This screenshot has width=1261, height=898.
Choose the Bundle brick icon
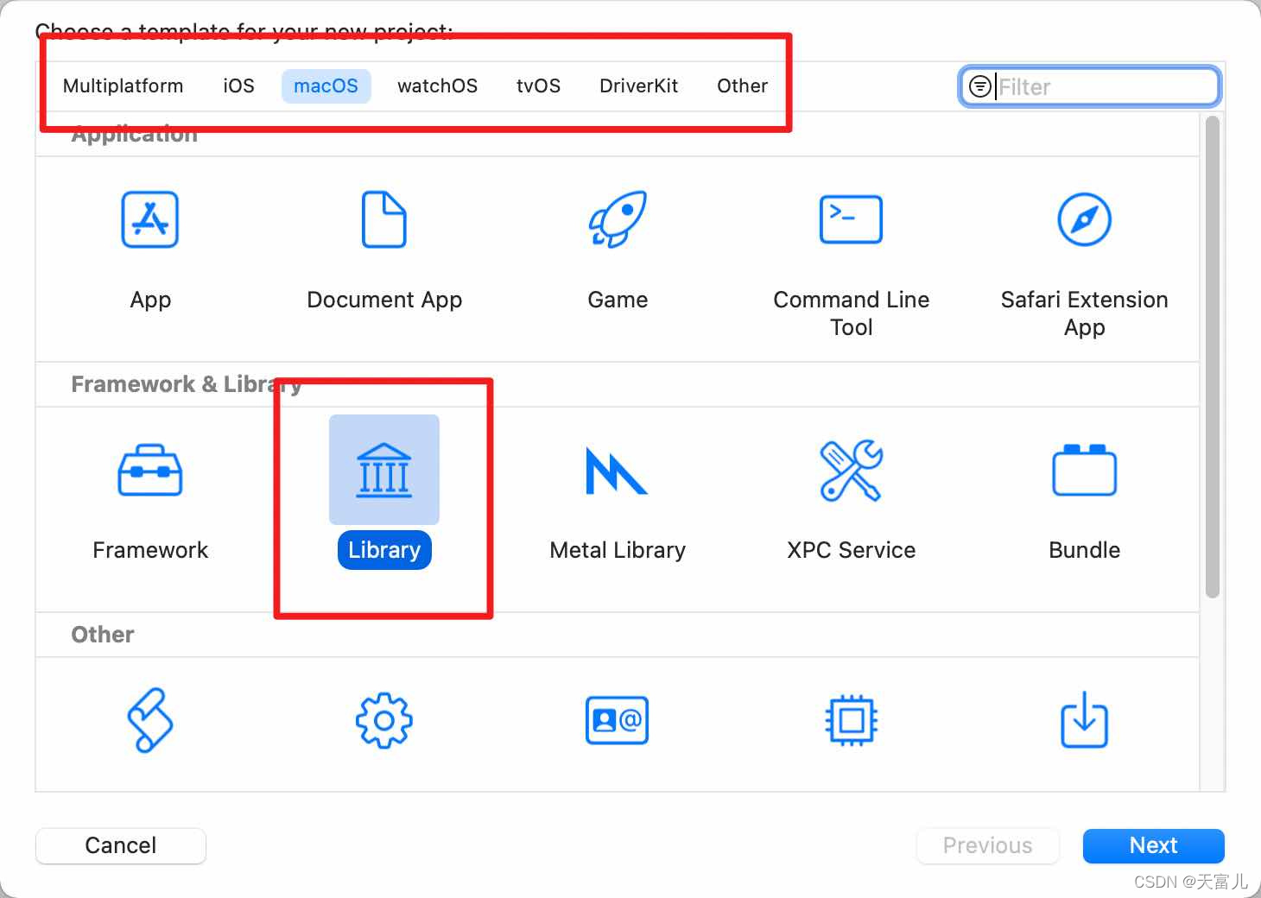click(1085, 470)
